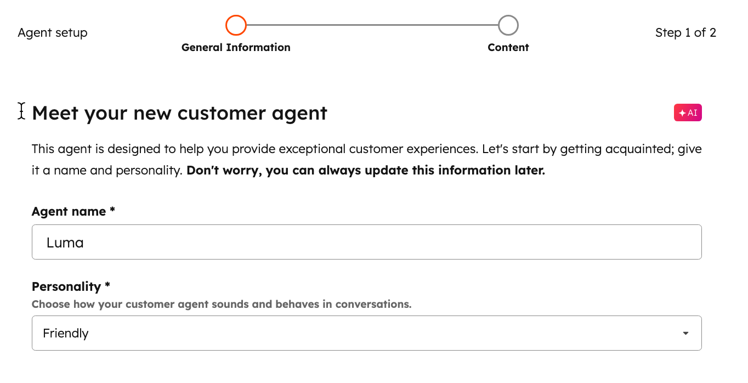
Task: Open the Personality dropdown showing Friendly
Action: click(366, 333)
